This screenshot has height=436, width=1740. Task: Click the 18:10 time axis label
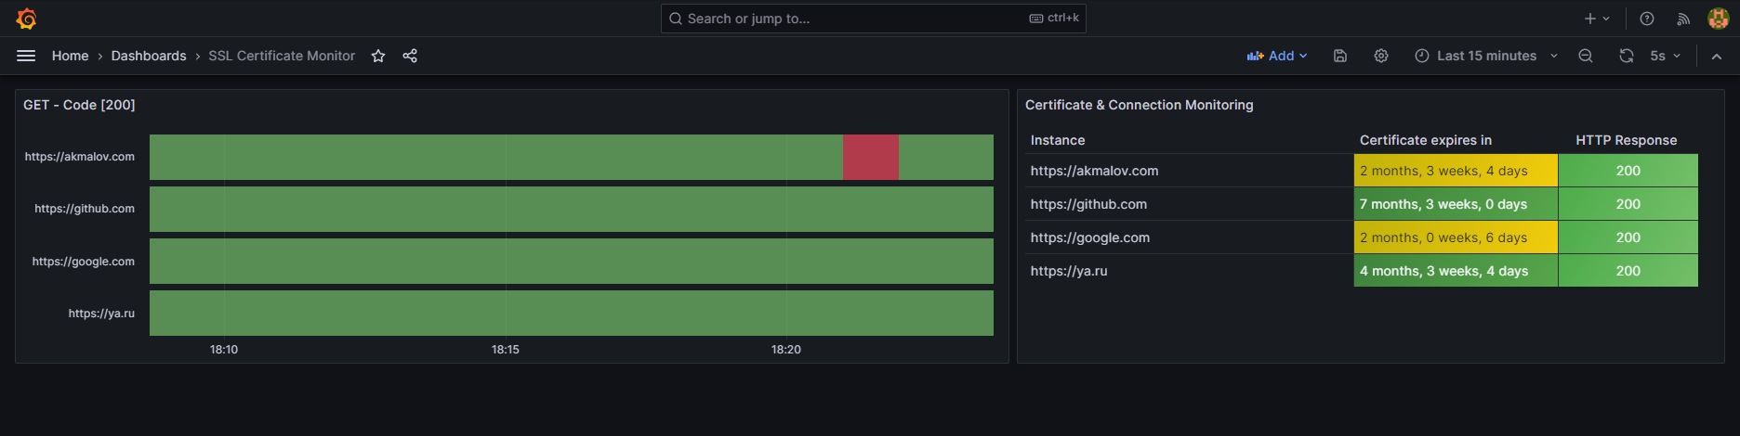[224, 350]
